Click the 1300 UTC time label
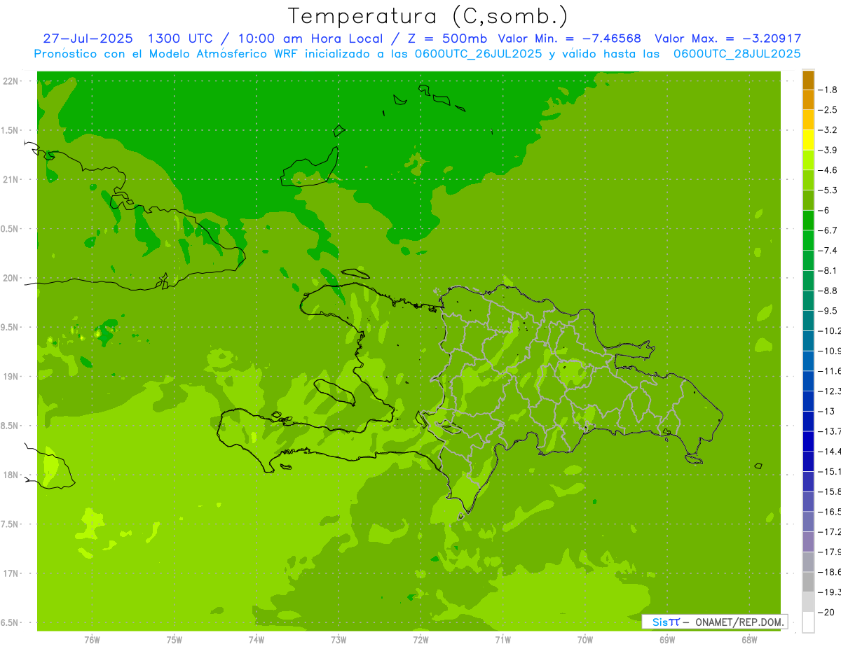The image size is (841, 649). tap(180, 39)
